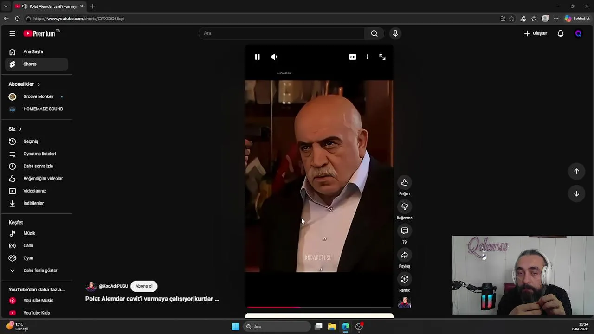Open Oynatma listeleri
Viewport: 594px width, 334px height.
[36, 154]
